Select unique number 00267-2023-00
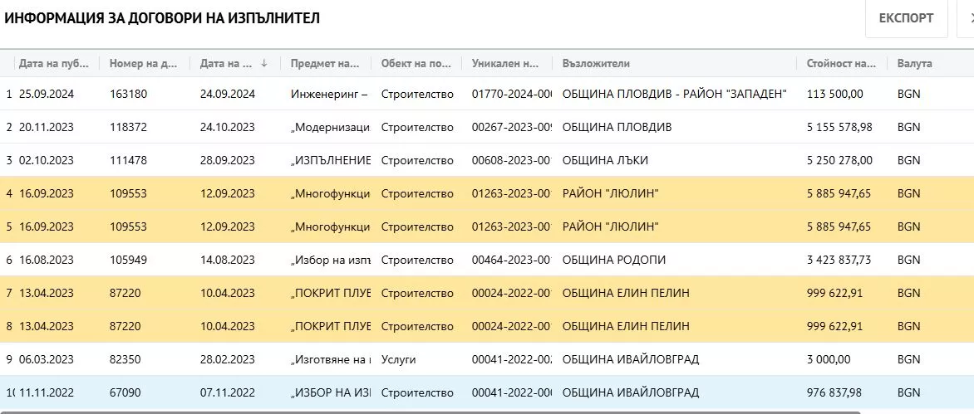 tap(512, 127)
